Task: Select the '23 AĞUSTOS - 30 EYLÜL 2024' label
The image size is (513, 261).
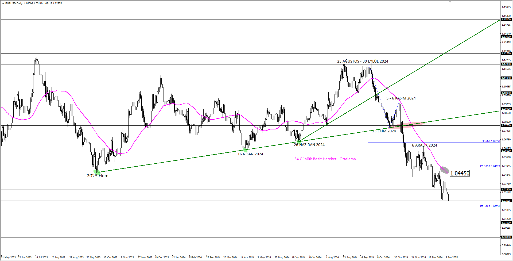Action: coord(363,61)
